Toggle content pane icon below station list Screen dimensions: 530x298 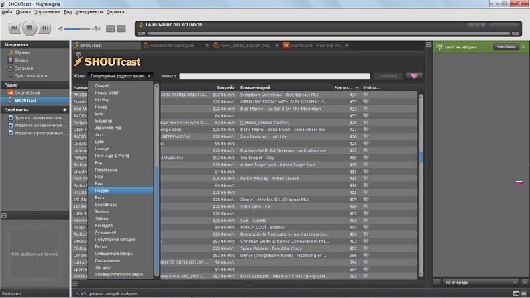click(75, 284)
